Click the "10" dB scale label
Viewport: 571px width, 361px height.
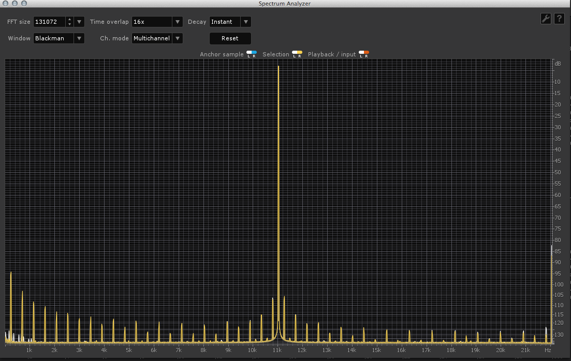coord(558,82)
